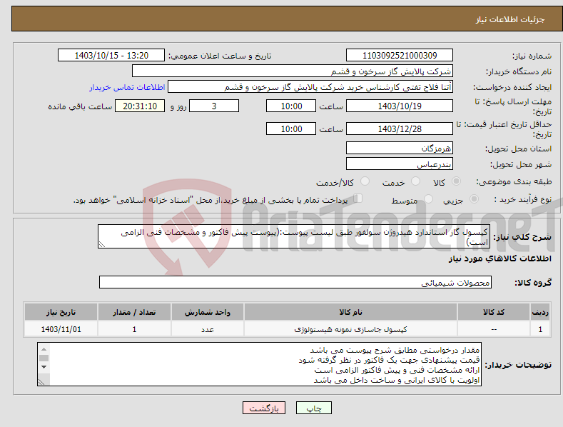Click the resize grip of need description box

(x=102, y=244)
